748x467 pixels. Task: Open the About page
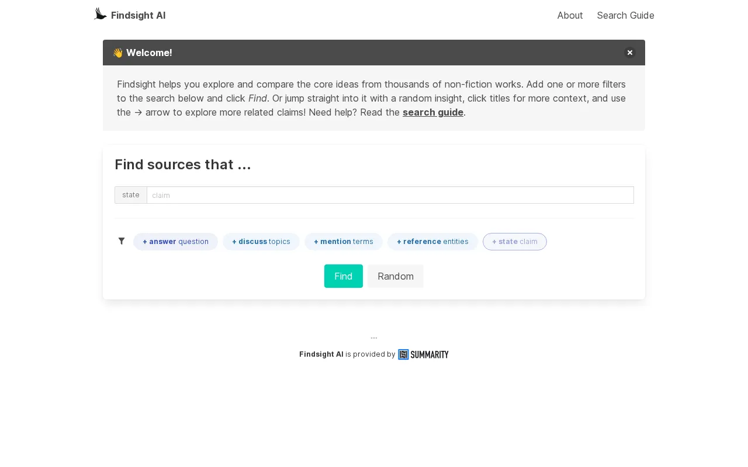click(570, 15)
